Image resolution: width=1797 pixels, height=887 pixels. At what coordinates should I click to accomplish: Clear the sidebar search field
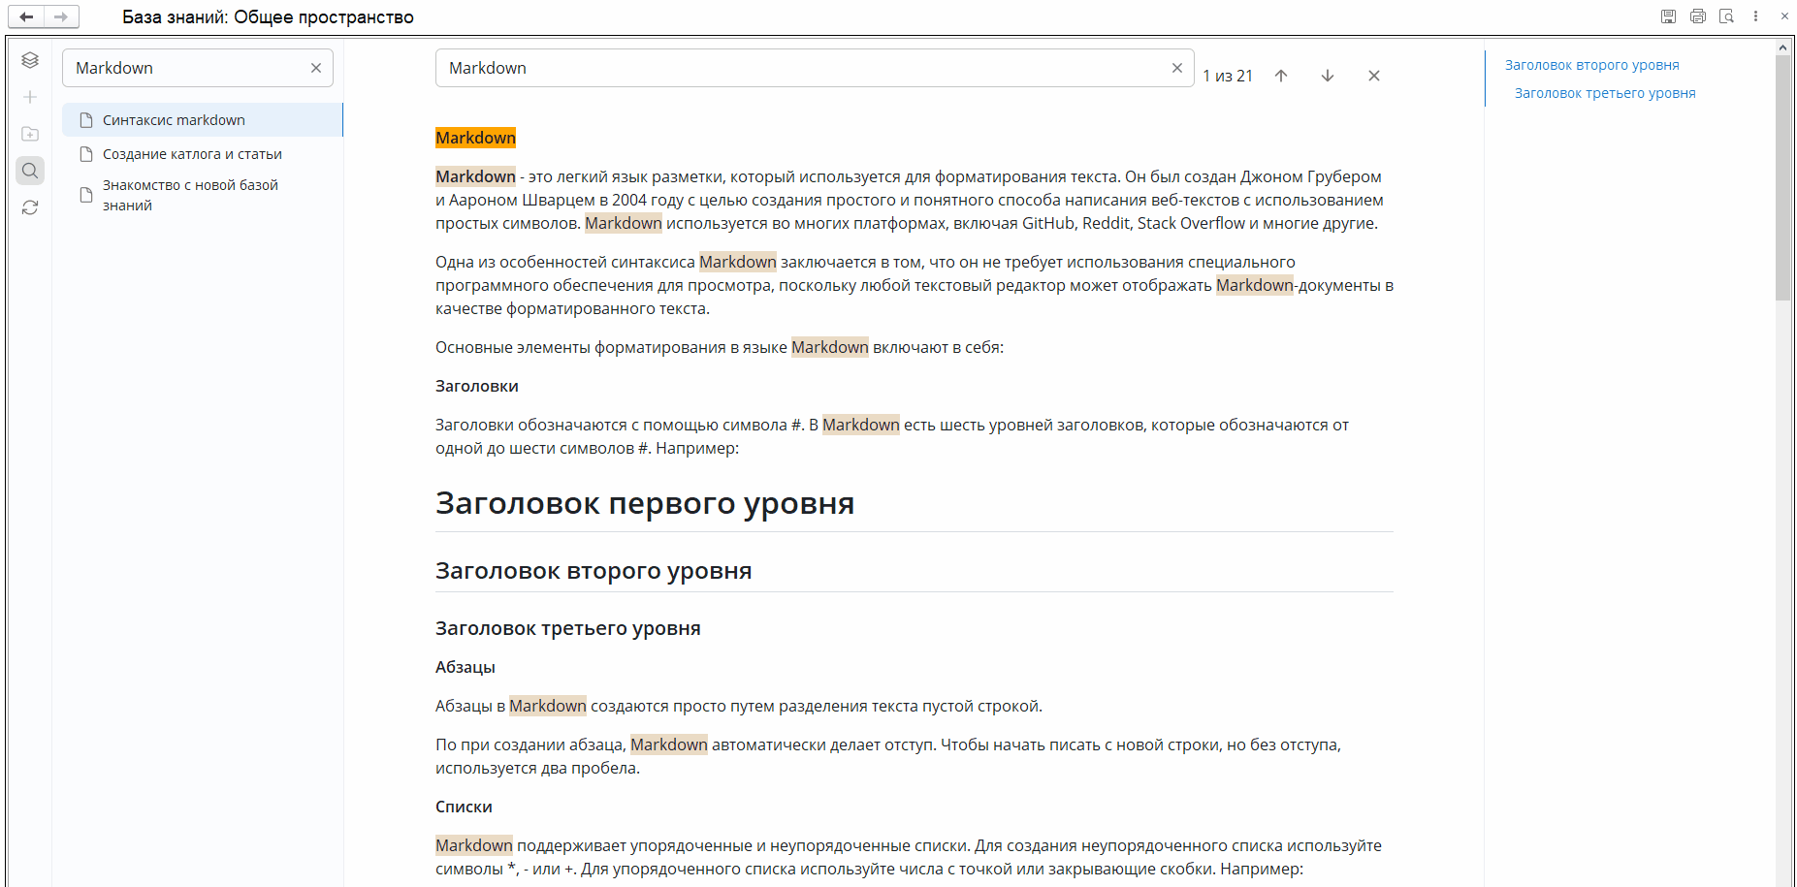[316, 68]
